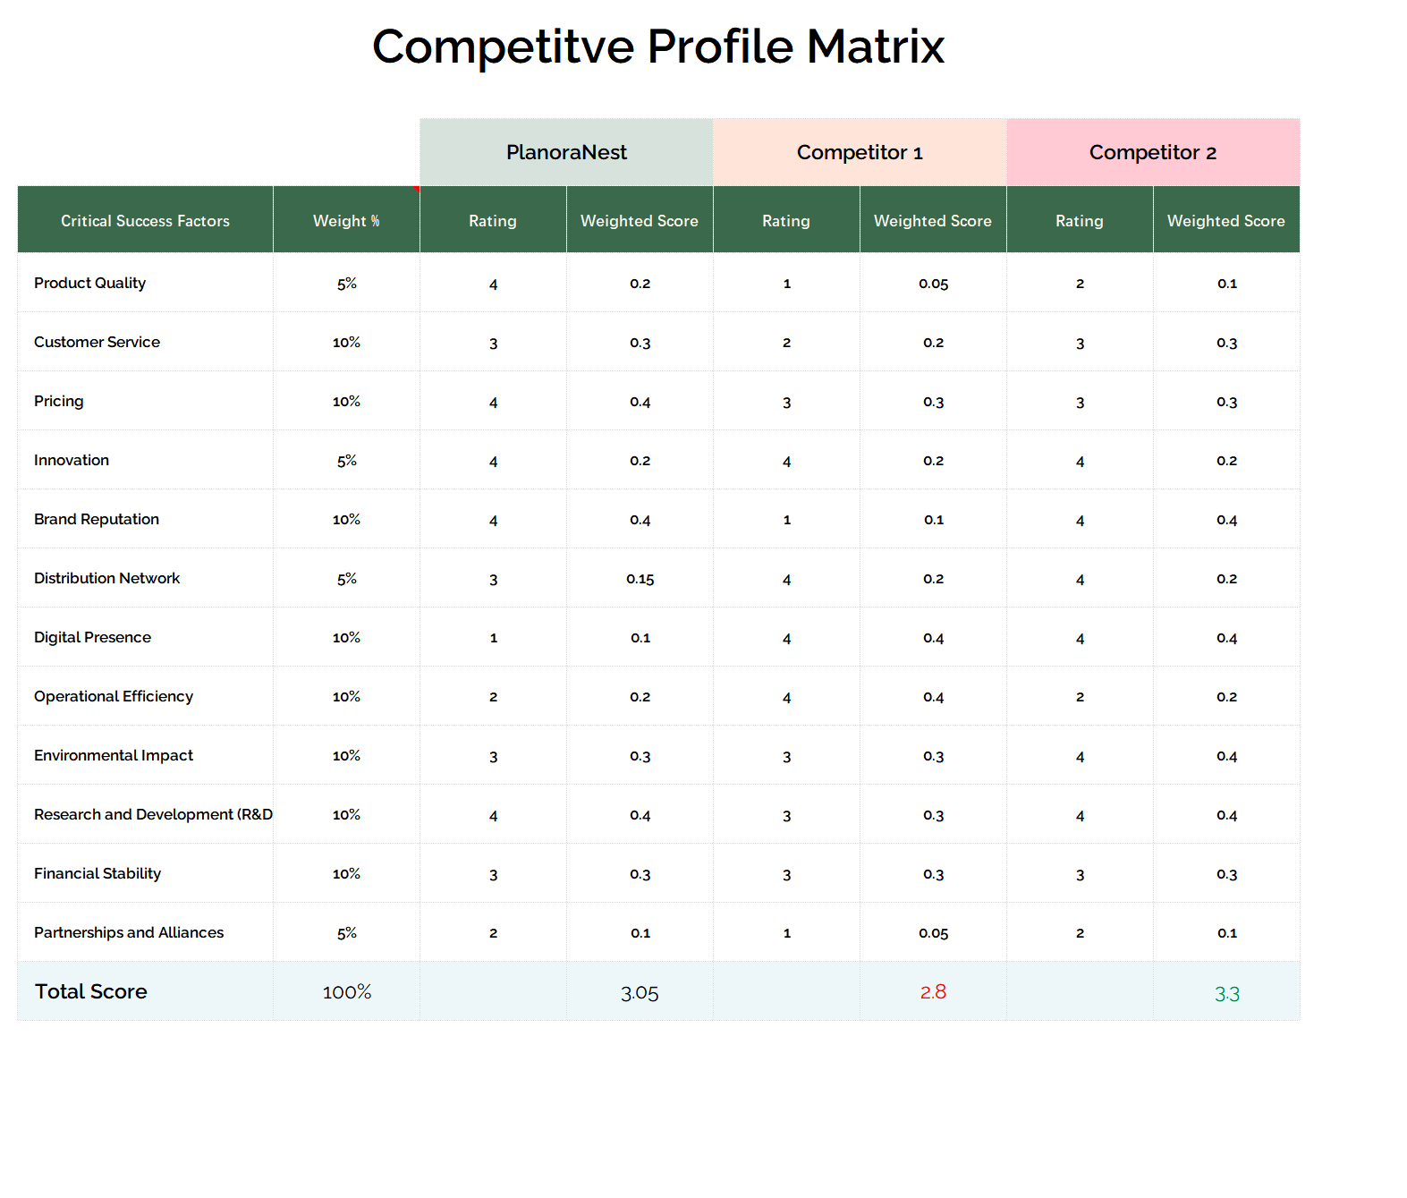Click Competitor 2 rating 4 for Environmental Impact

(1081, 757)
